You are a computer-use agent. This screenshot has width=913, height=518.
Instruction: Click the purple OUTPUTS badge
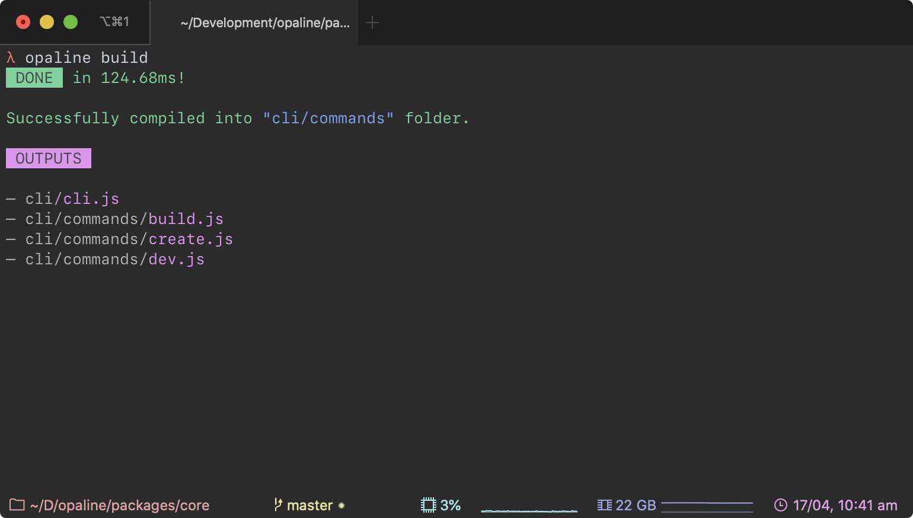click(x=49, y=158)
